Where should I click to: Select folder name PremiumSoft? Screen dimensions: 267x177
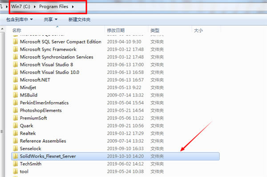point(33,118)
